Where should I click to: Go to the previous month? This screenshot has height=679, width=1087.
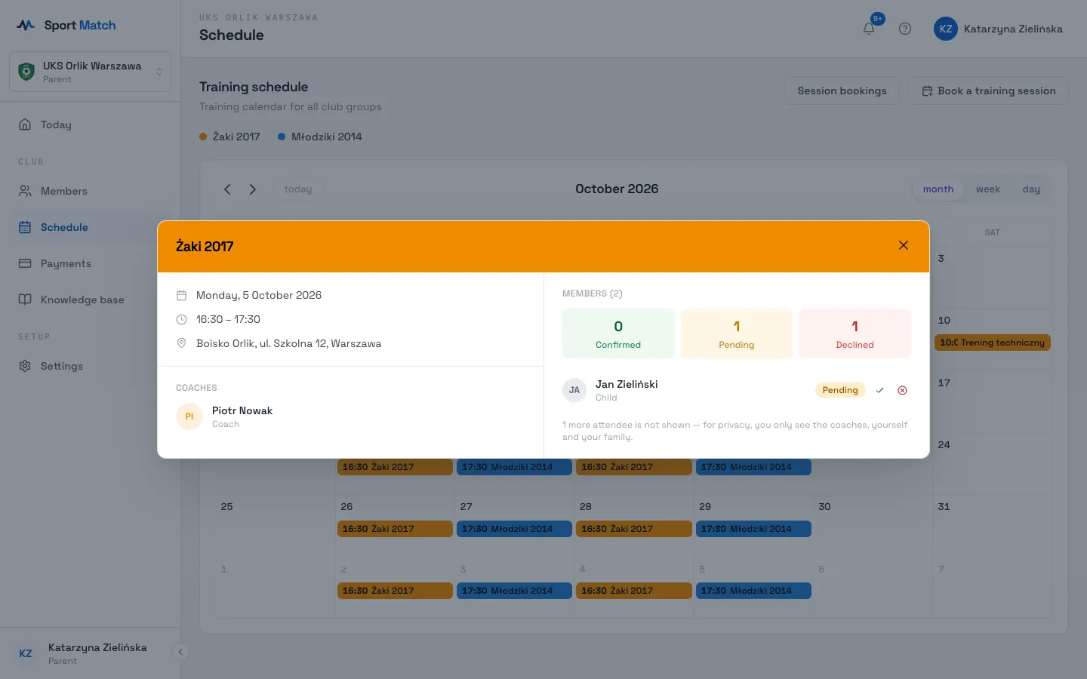click(x=227, y=189)
